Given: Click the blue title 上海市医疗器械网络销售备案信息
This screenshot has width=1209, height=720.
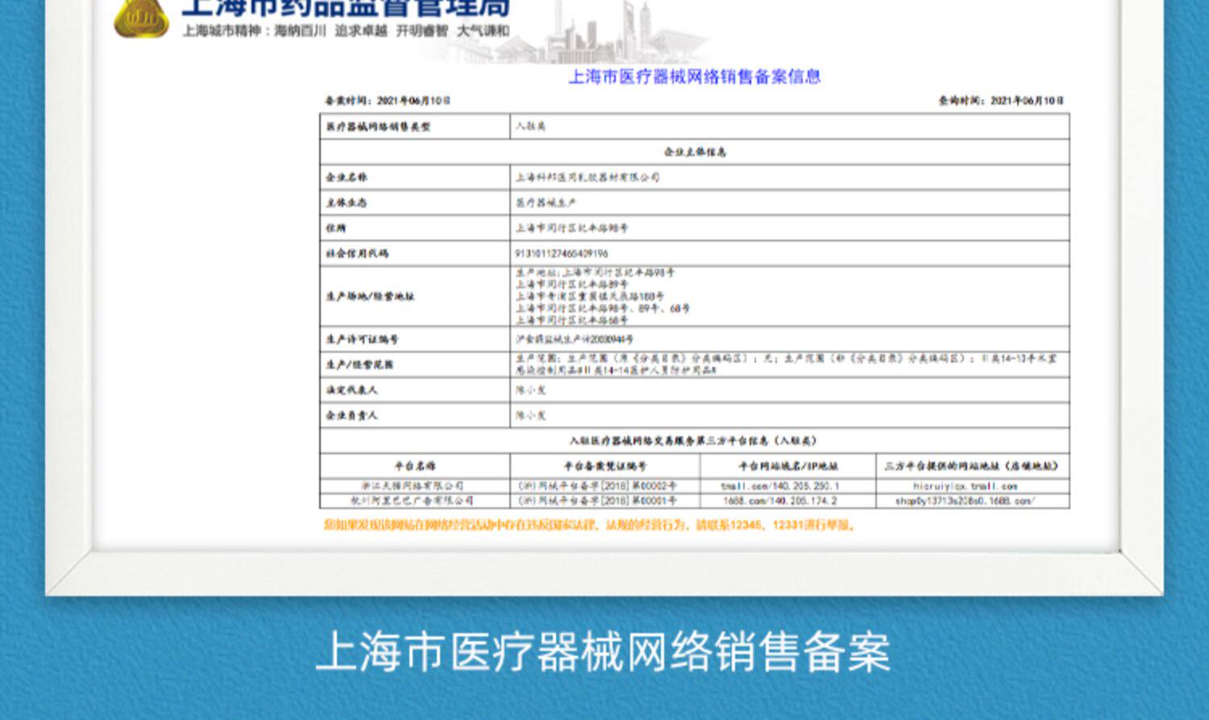Looking at the screenshot, I should [x=695, y=77].
